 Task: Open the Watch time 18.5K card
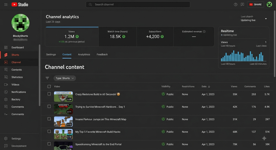(x=118, y=37)
